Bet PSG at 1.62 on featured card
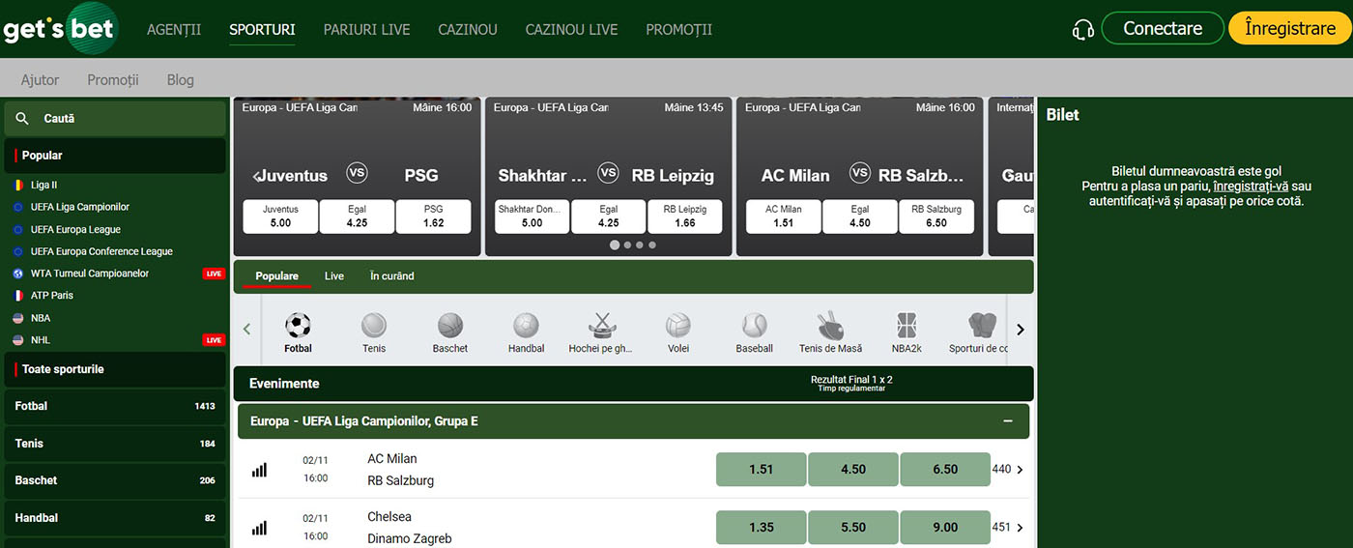Screen dimensions: 1353x548 click(x=434, y=216)
